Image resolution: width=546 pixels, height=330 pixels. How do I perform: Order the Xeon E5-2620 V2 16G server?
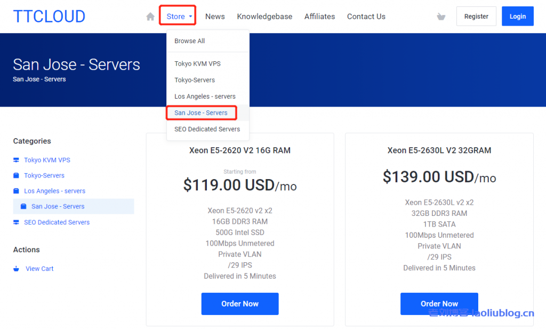[x=240, y=304]
